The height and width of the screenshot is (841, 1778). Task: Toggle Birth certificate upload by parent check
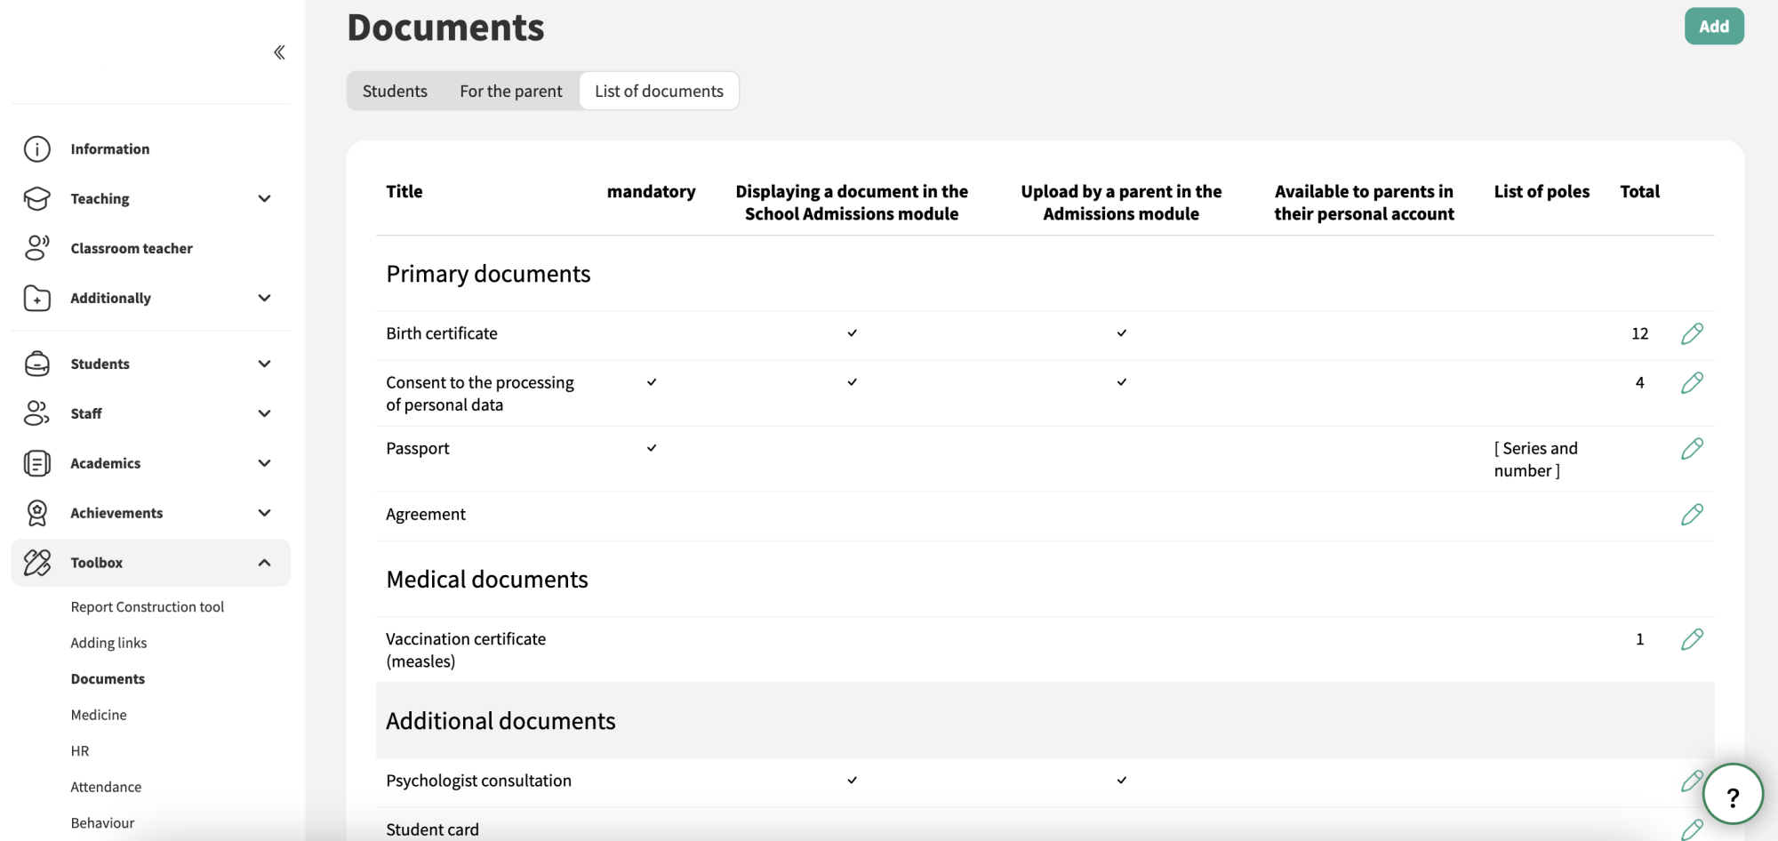[x=1122, y=333]
